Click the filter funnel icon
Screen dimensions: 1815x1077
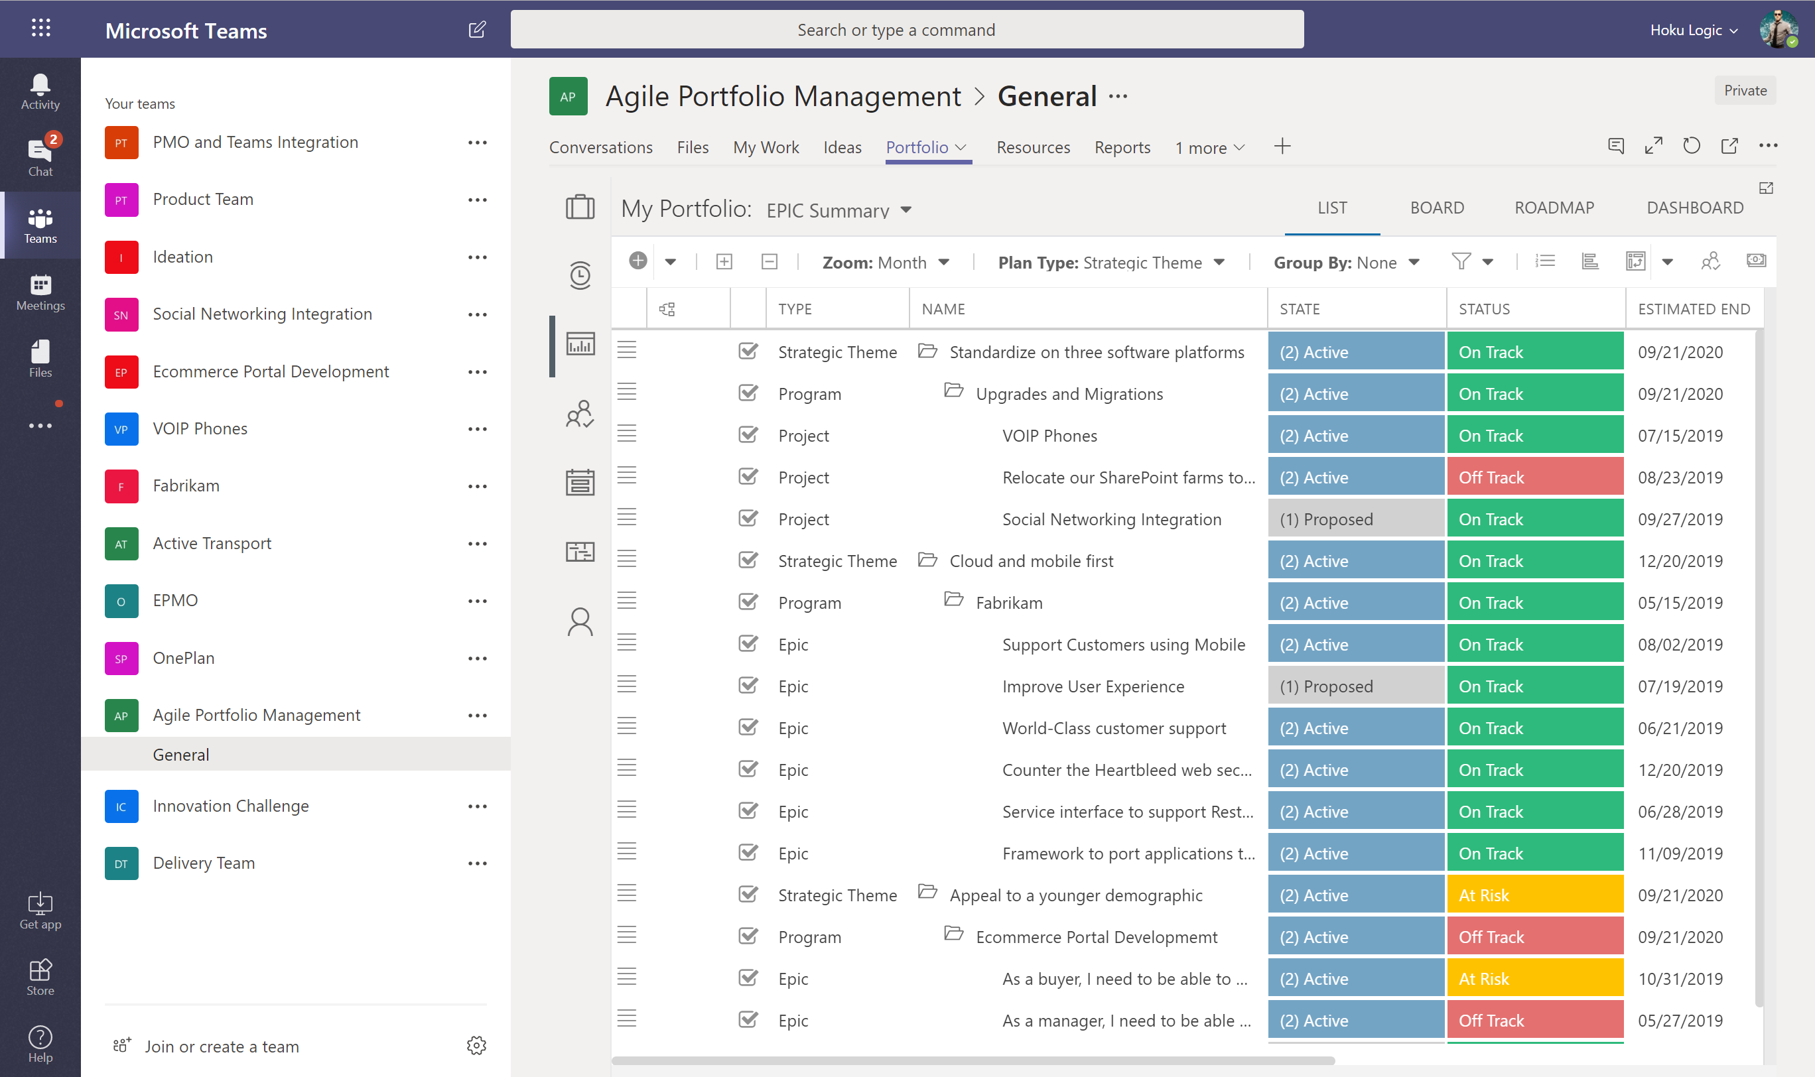pos(1461,261)
